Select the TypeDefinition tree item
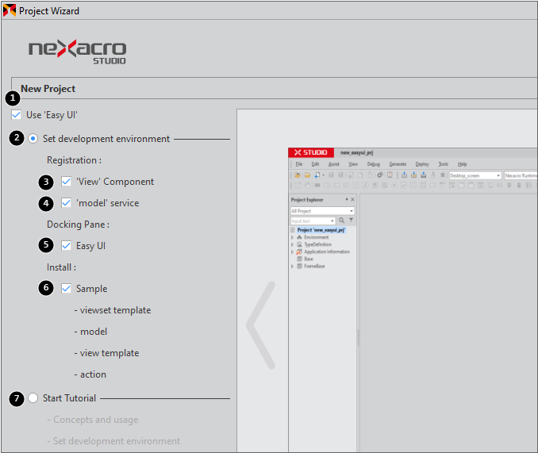Viewport: 538px width, 453px height. click(317, 244)
